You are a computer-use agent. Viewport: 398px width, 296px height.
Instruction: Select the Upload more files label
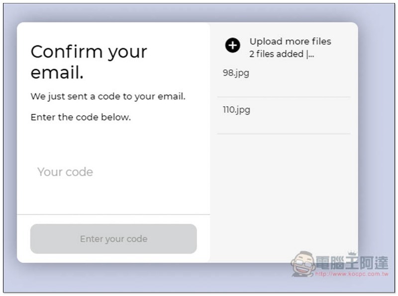[x=290, y=41]
